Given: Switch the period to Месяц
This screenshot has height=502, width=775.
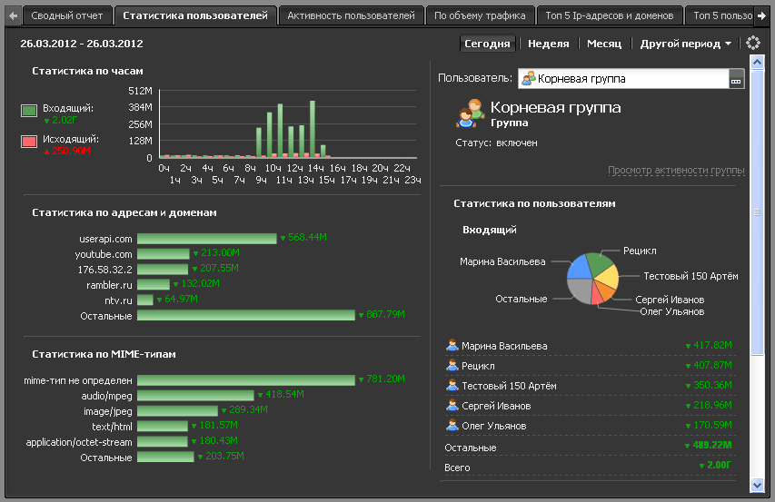Looking at the screenshot, I should click(x=604, y=44).
